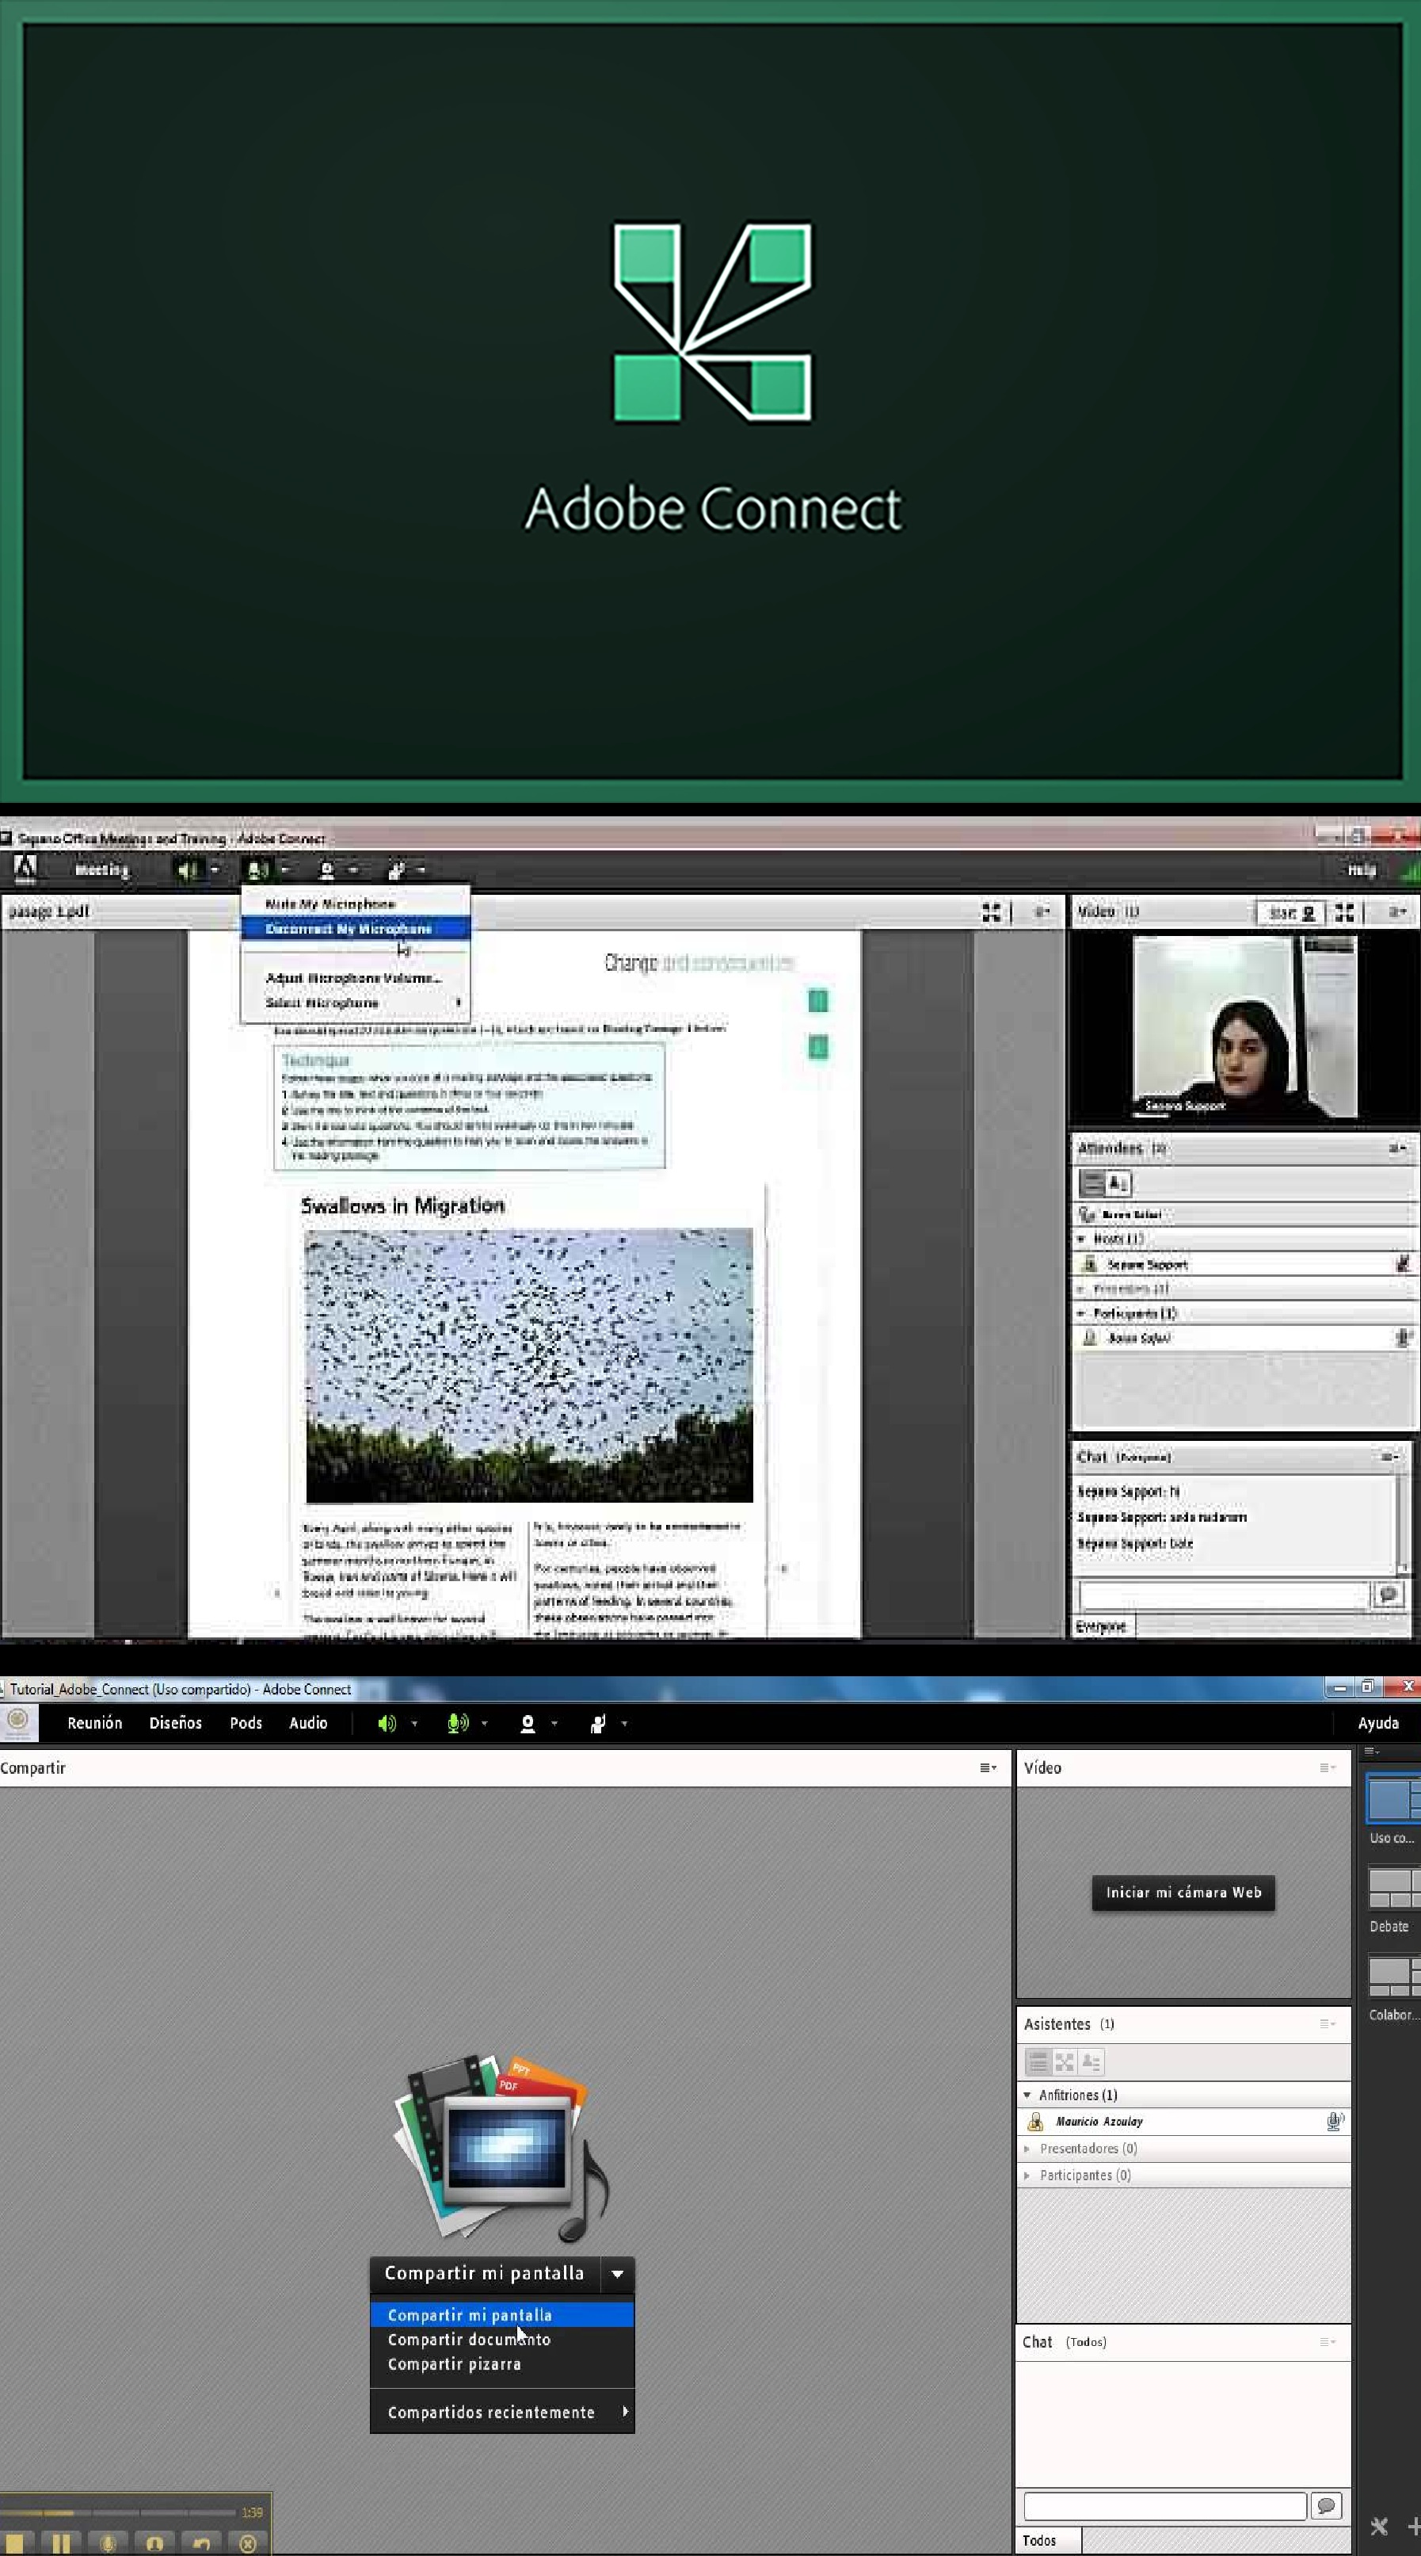1421x2556 pixels.
Task: Open Compartidos recientemente submenu
Action: [x=501, y=2412]
